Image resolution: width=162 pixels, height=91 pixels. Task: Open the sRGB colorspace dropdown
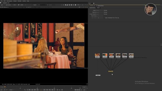[x=23, y=5]
